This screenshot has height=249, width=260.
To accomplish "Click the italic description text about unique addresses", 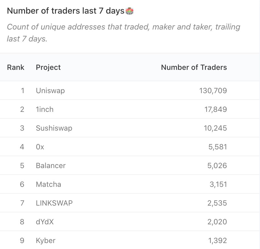I will click(x=123, y=33).
